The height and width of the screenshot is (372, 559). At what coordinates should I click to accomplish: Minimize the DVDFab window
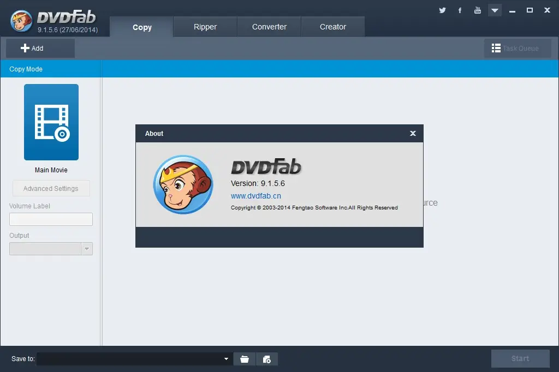click(x=512, y=11)
